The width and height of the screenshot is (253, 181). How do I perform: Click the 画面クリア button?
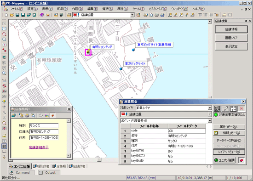[x=231, y=38]
